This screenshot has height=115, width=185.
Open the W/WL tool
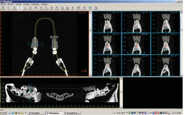(73, 8)
